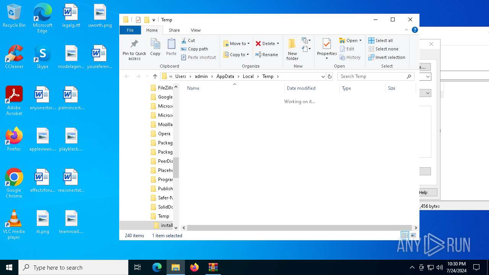
Task: Click Copy path command
Action: pos(195,49)
